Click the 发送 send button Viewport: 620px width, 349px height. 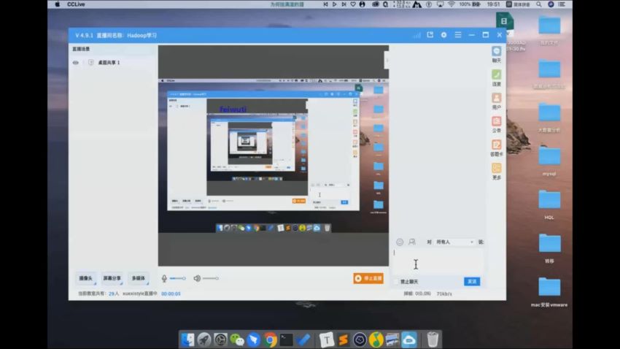tap(472, 282)
